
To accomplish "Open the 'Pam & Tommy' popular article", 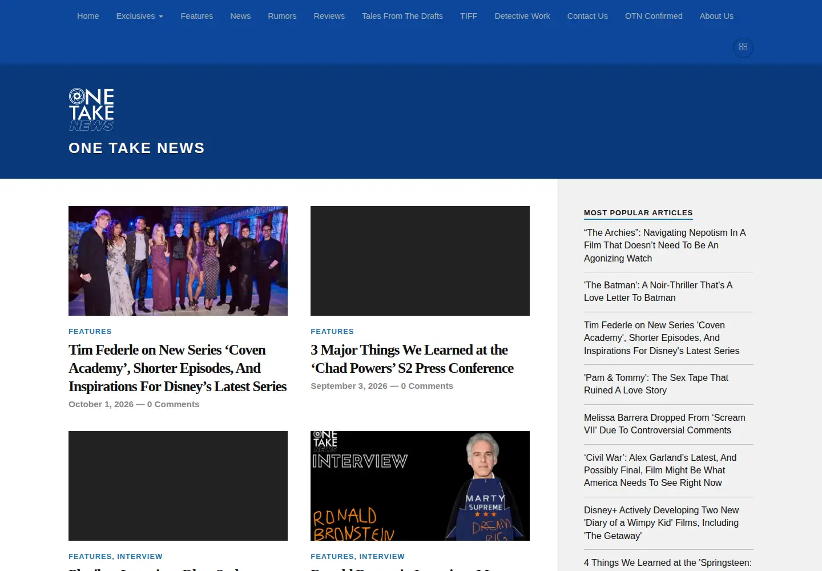I will (x=656, y=384).
